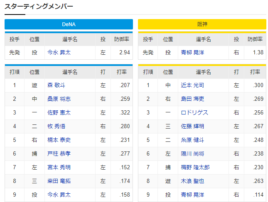Select batting average .230
Screen dimensions: 268x202
(x=258, y=167)
